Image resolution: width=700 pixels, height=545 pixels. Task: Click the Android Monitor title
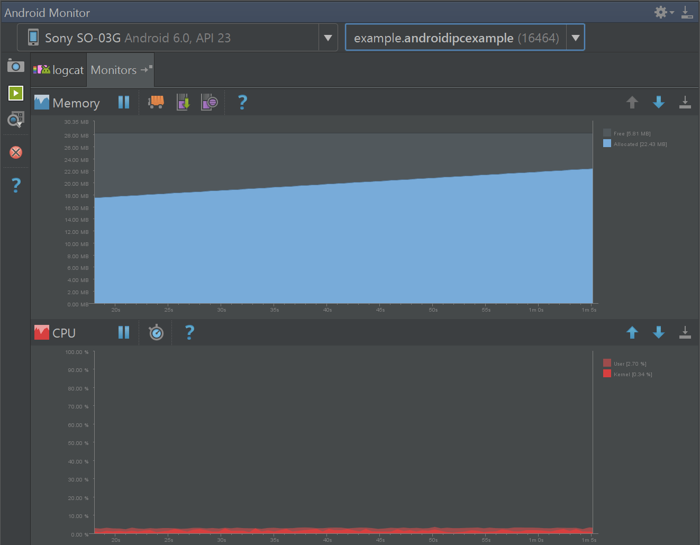coord(47,13)
